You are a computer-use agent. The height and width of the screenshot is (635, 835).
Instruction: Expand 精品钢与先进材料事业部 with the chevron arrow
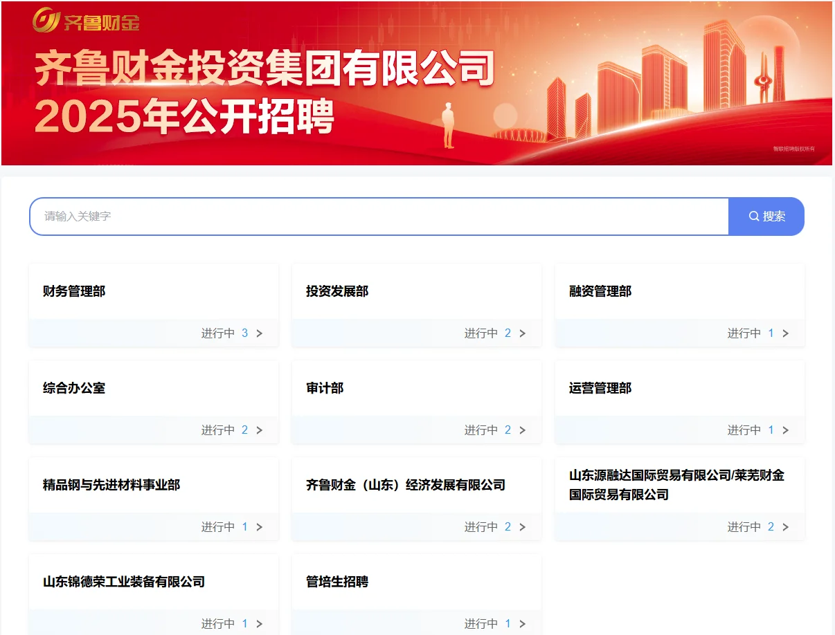(260, 527)
